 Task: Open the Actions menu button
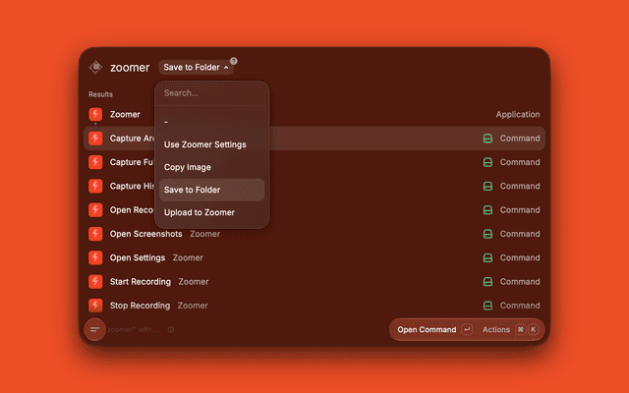(x=510, y=329)
